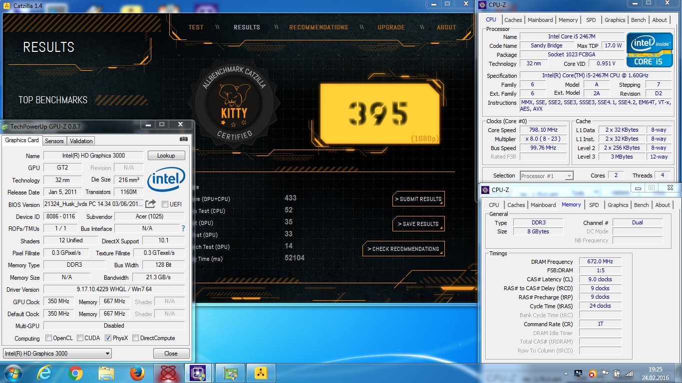Switch to the Sensors tab in GPU-Z
Image resolution: width=682 pixels, height=383 pixels.
click(54, 141)
